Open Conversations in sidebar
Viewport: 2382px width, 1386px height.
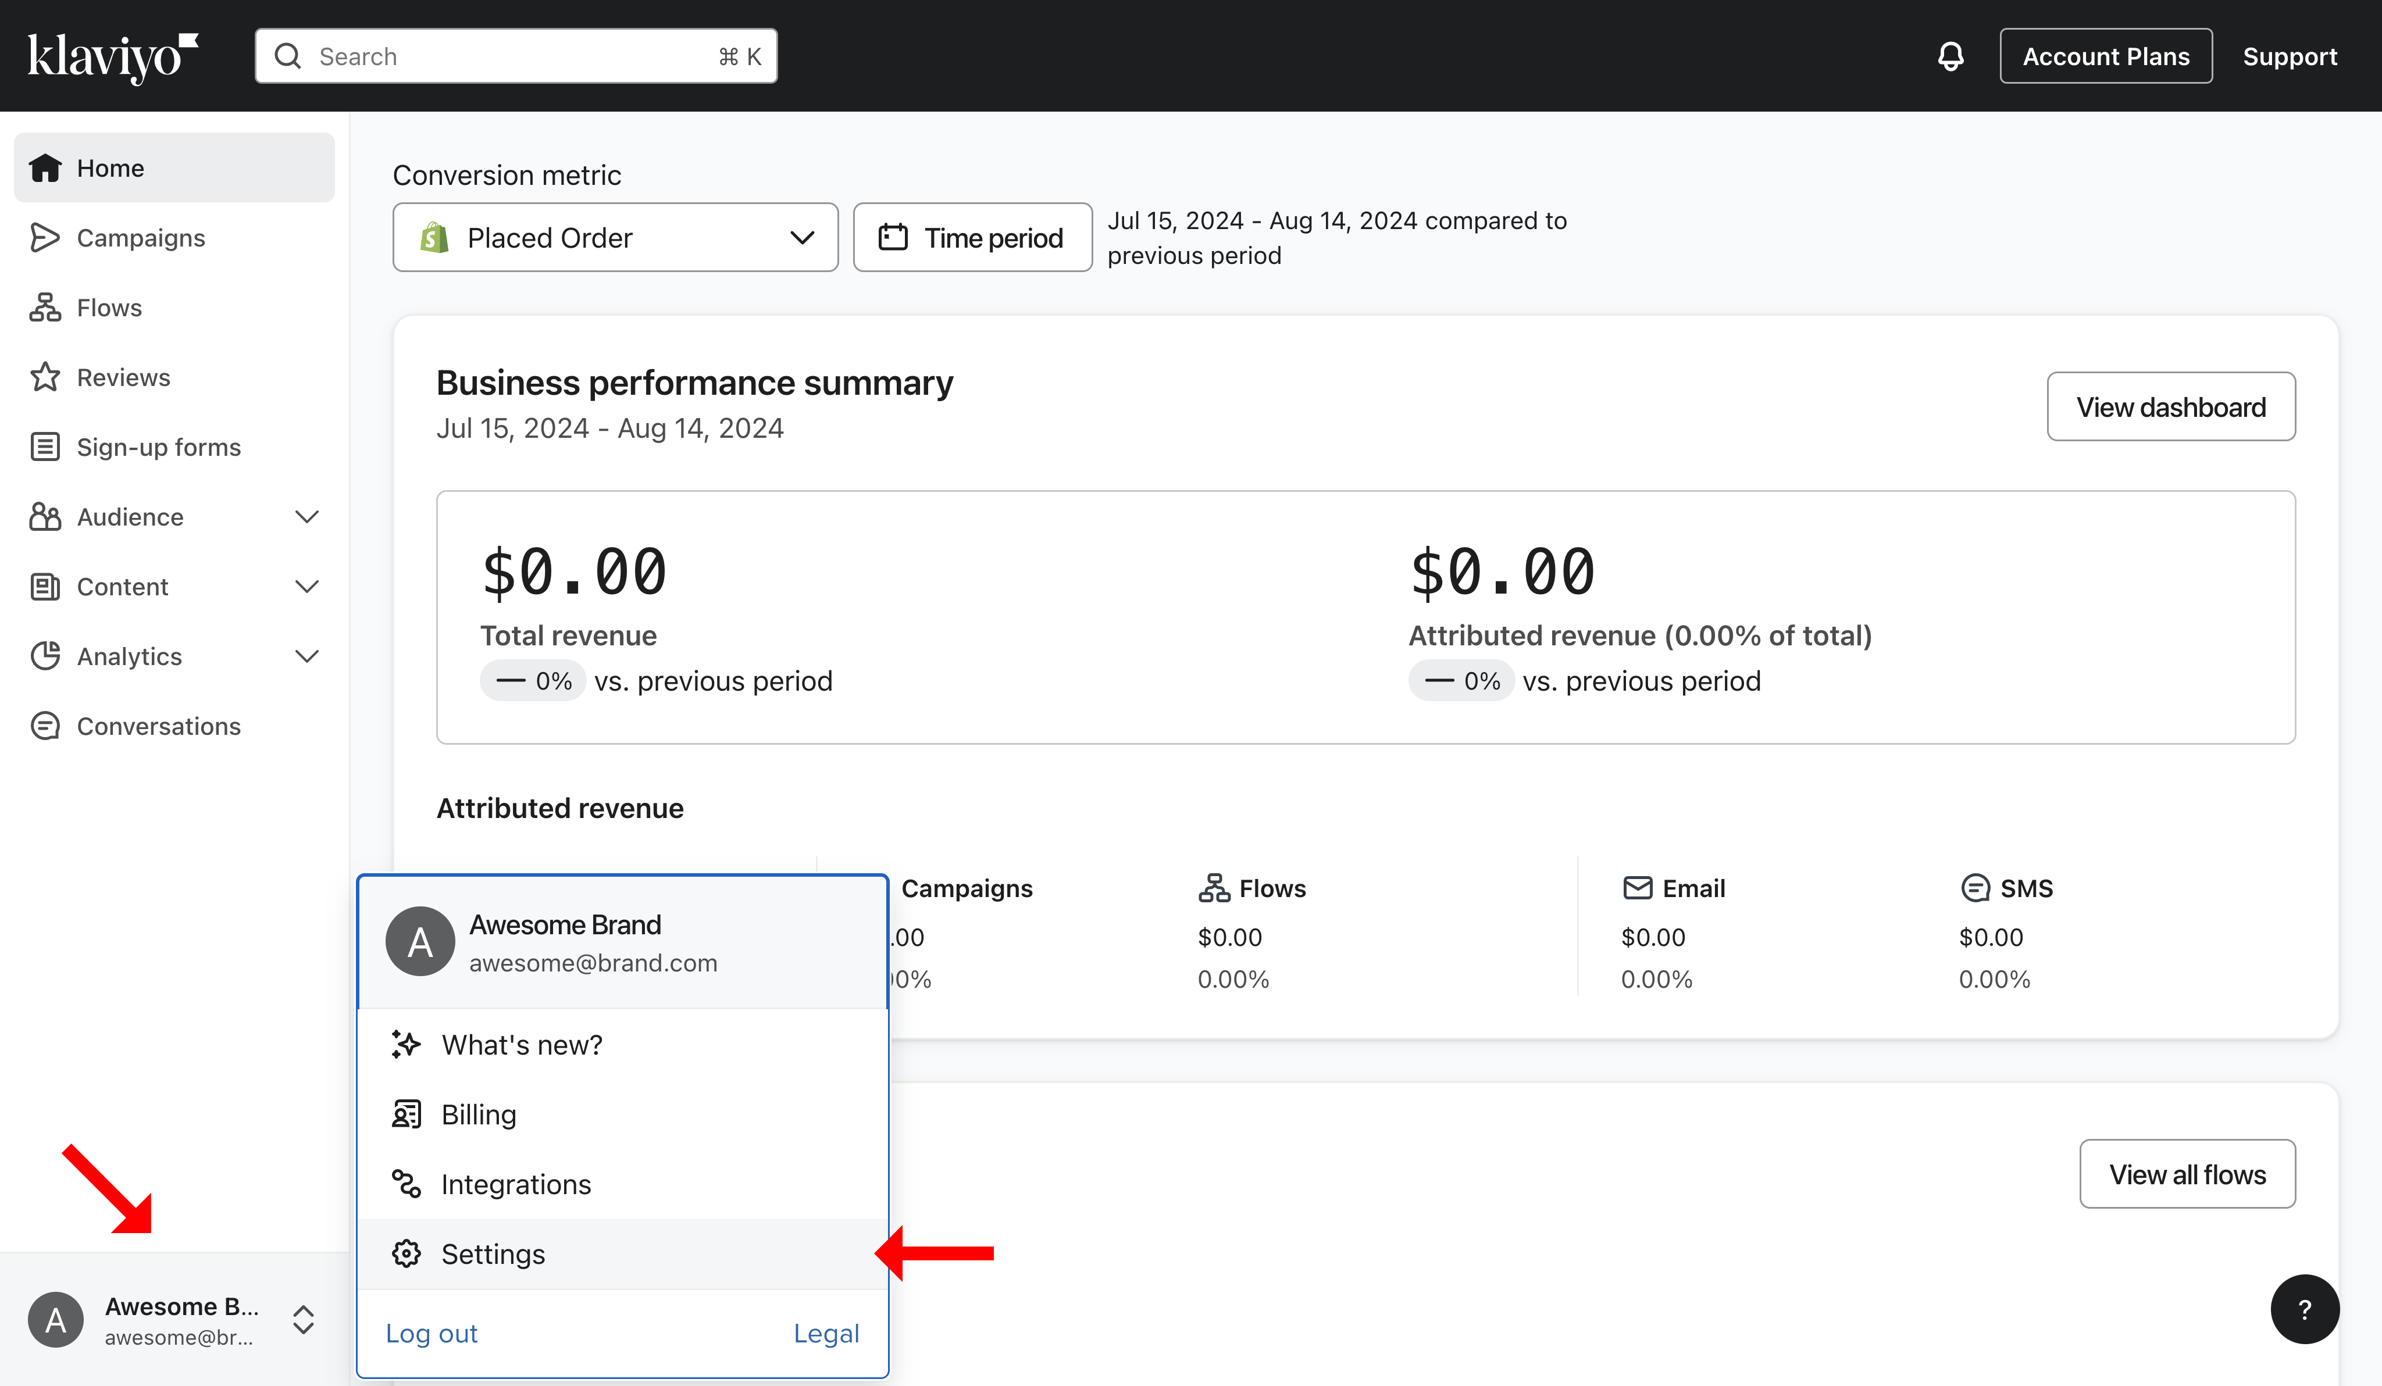tap(175, 727)
